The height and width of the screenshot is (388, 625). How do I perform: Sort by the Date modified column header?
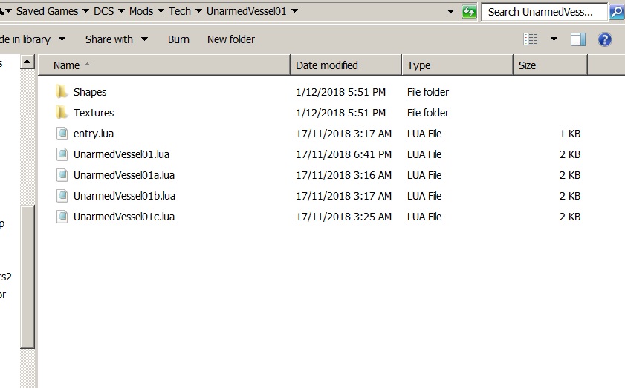click(346, 65)
